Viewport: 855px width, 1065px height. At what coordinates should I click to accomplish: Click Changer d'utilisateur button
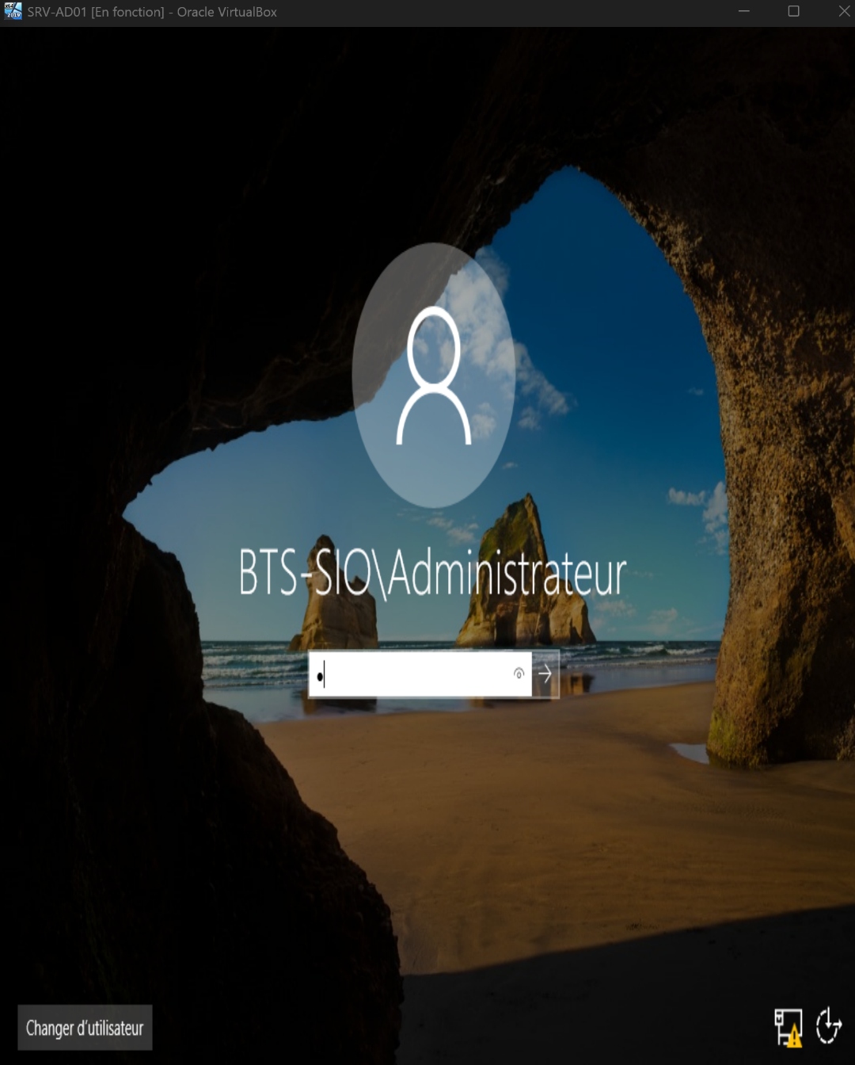pos(85,1028)
